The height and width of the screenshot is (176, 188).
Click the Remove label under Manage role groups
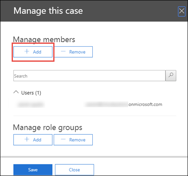coord(77,140)
